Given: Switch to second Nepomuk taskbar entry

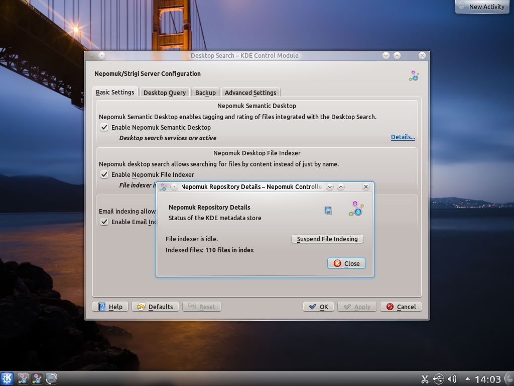Looking at the screenshot, I should [37, 379].
